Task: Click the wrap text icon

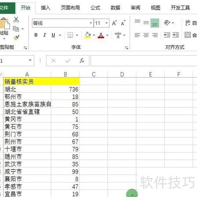Action: click(x=188, y=23)
